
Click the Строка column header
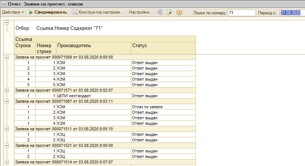[25, 48]
